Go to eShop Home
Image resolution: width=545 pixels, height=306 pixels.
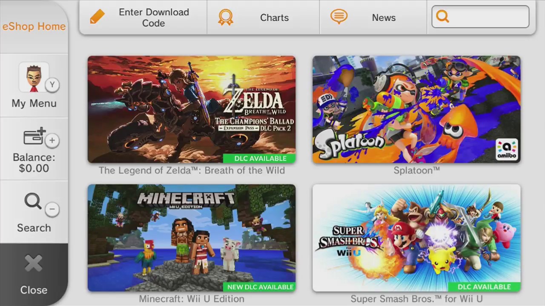click(x=34, y=26)
